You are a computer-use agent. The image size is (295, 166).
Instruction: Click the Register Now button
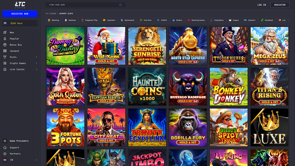[x=20, y=14]
